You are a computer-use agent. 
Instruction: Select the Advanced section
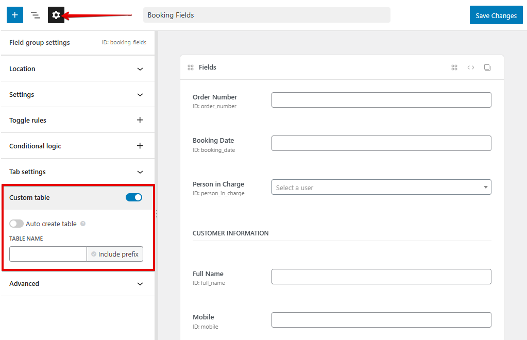[x=77, y=283]
